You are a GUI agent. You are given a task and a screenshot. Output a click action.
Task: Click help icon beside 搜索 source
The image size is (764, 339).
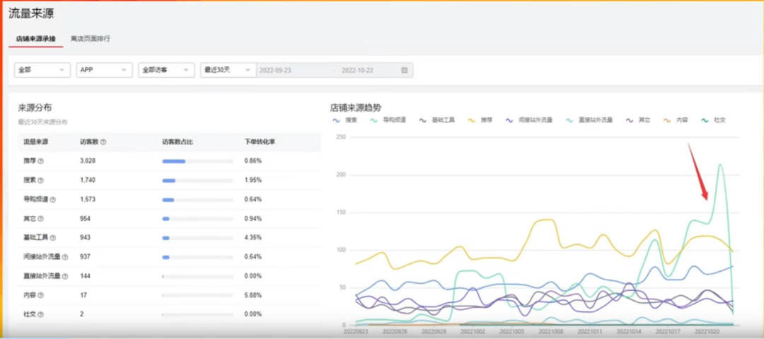pyautogui.click(x=40, y=180)
